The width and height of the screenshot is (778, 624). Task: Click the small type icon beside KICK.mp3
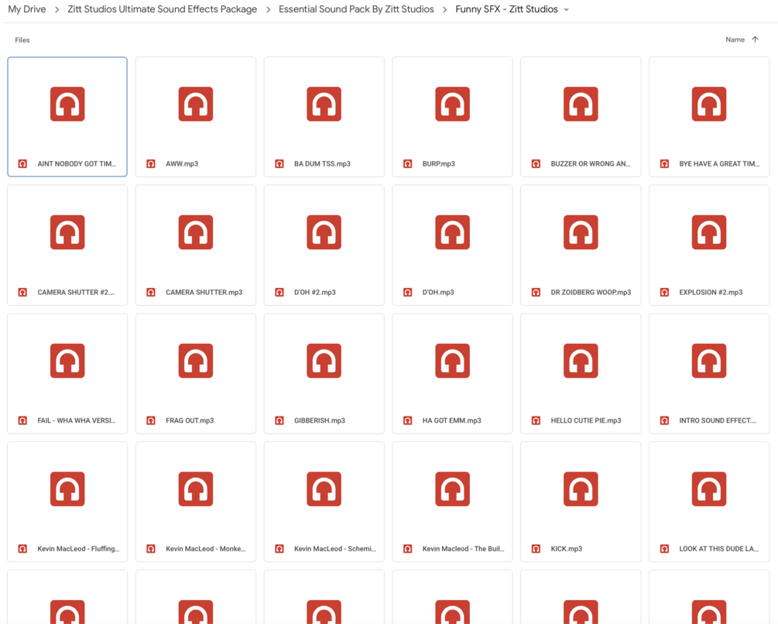pos(536,549)
